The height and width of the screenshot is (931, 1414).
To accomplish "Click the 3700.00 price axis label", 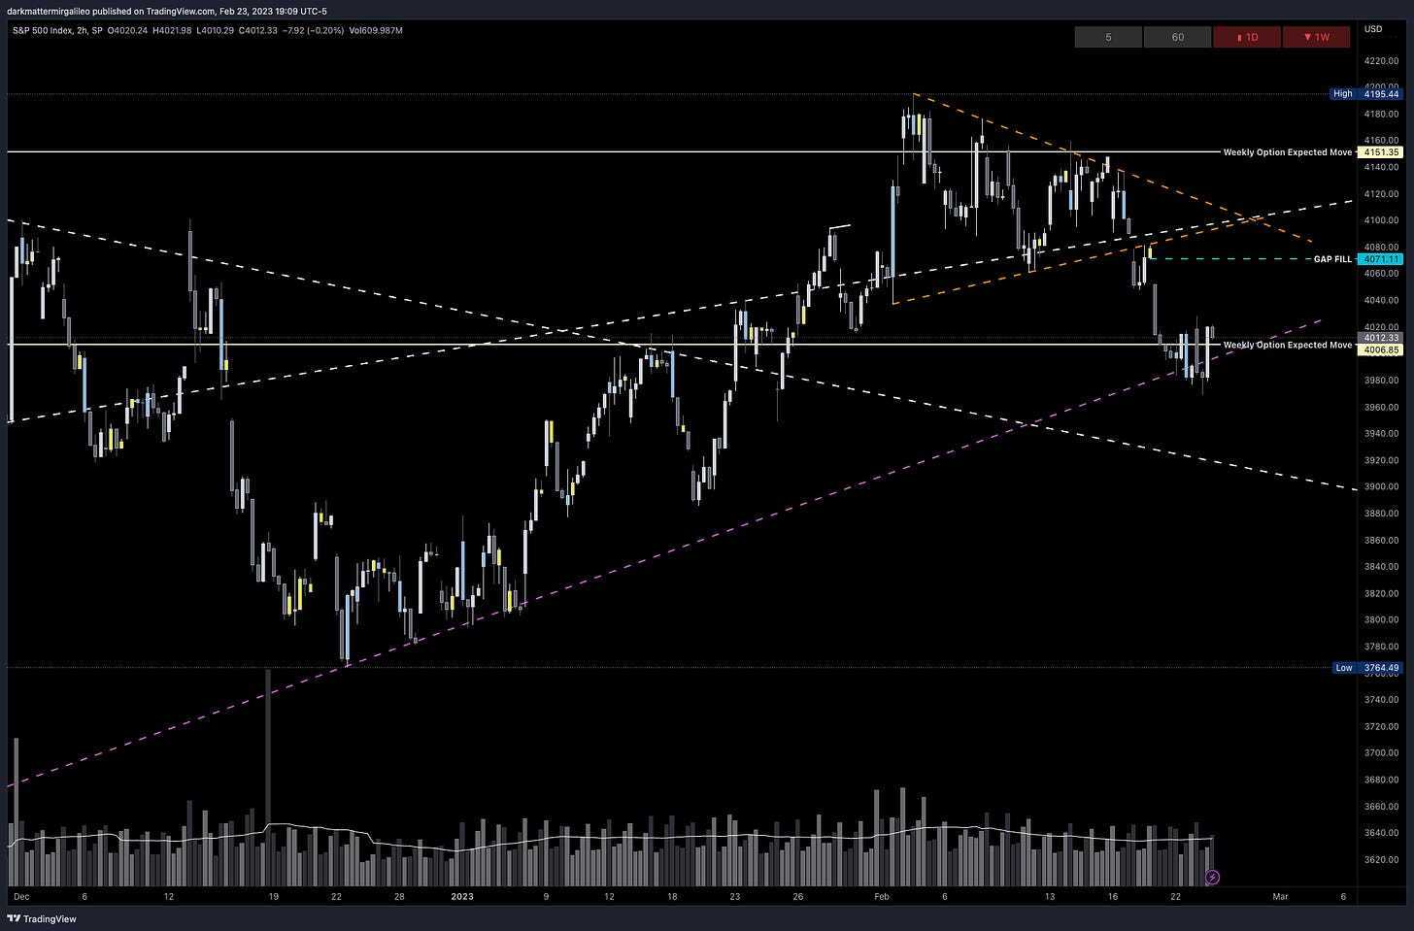I will tap(1381, 752).
